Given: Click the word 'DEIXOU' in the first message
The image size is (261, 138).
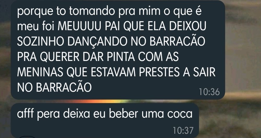Looking at the screenshot, I should [x=187, y=27].
